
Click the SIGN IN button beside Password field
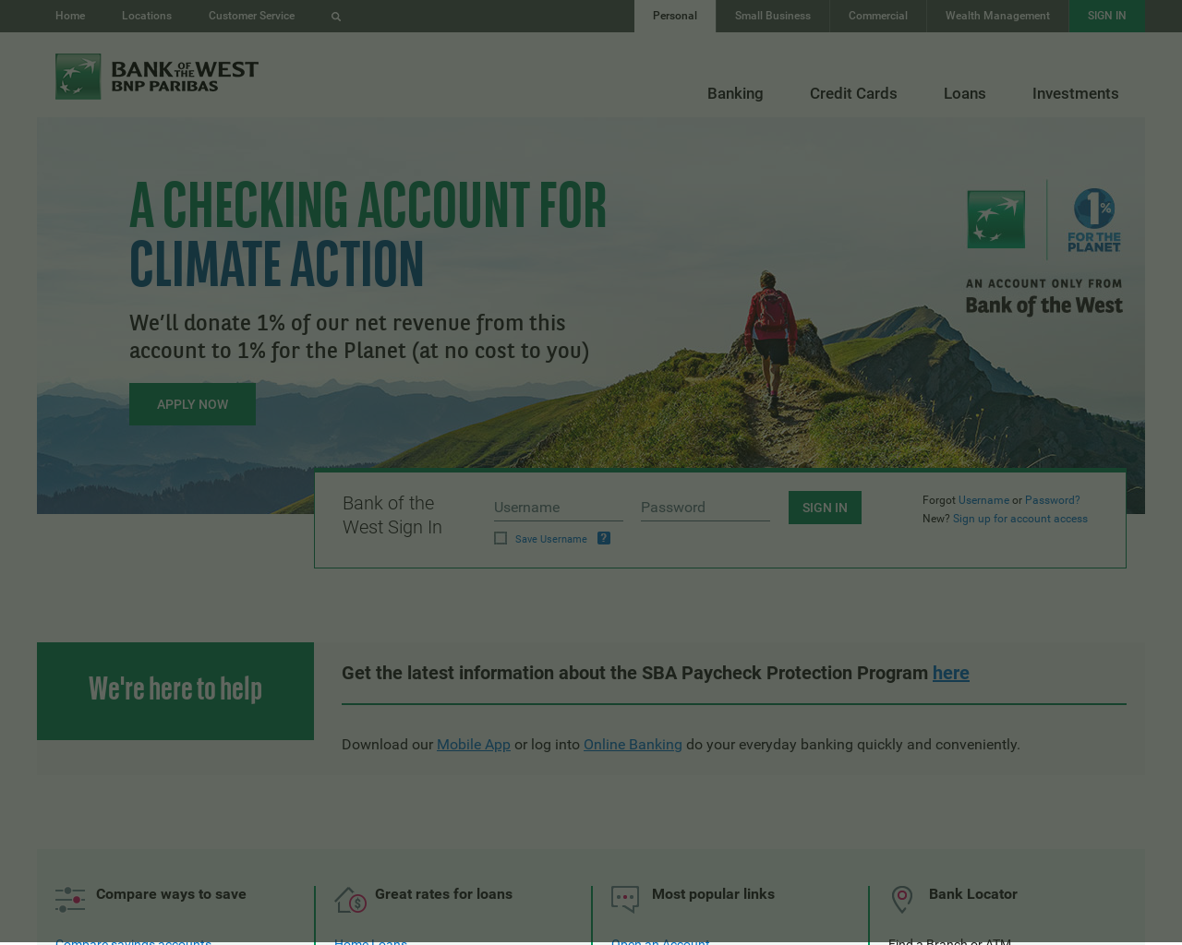tap(825, 508)
